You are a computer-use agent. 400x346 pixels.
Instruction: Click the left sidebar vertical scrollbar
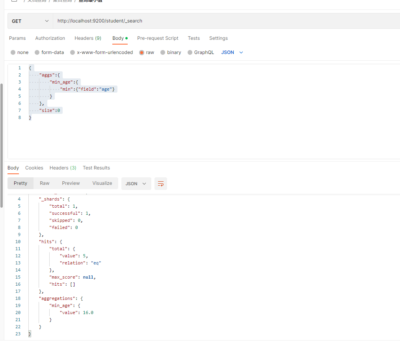(x=2, y=145)
